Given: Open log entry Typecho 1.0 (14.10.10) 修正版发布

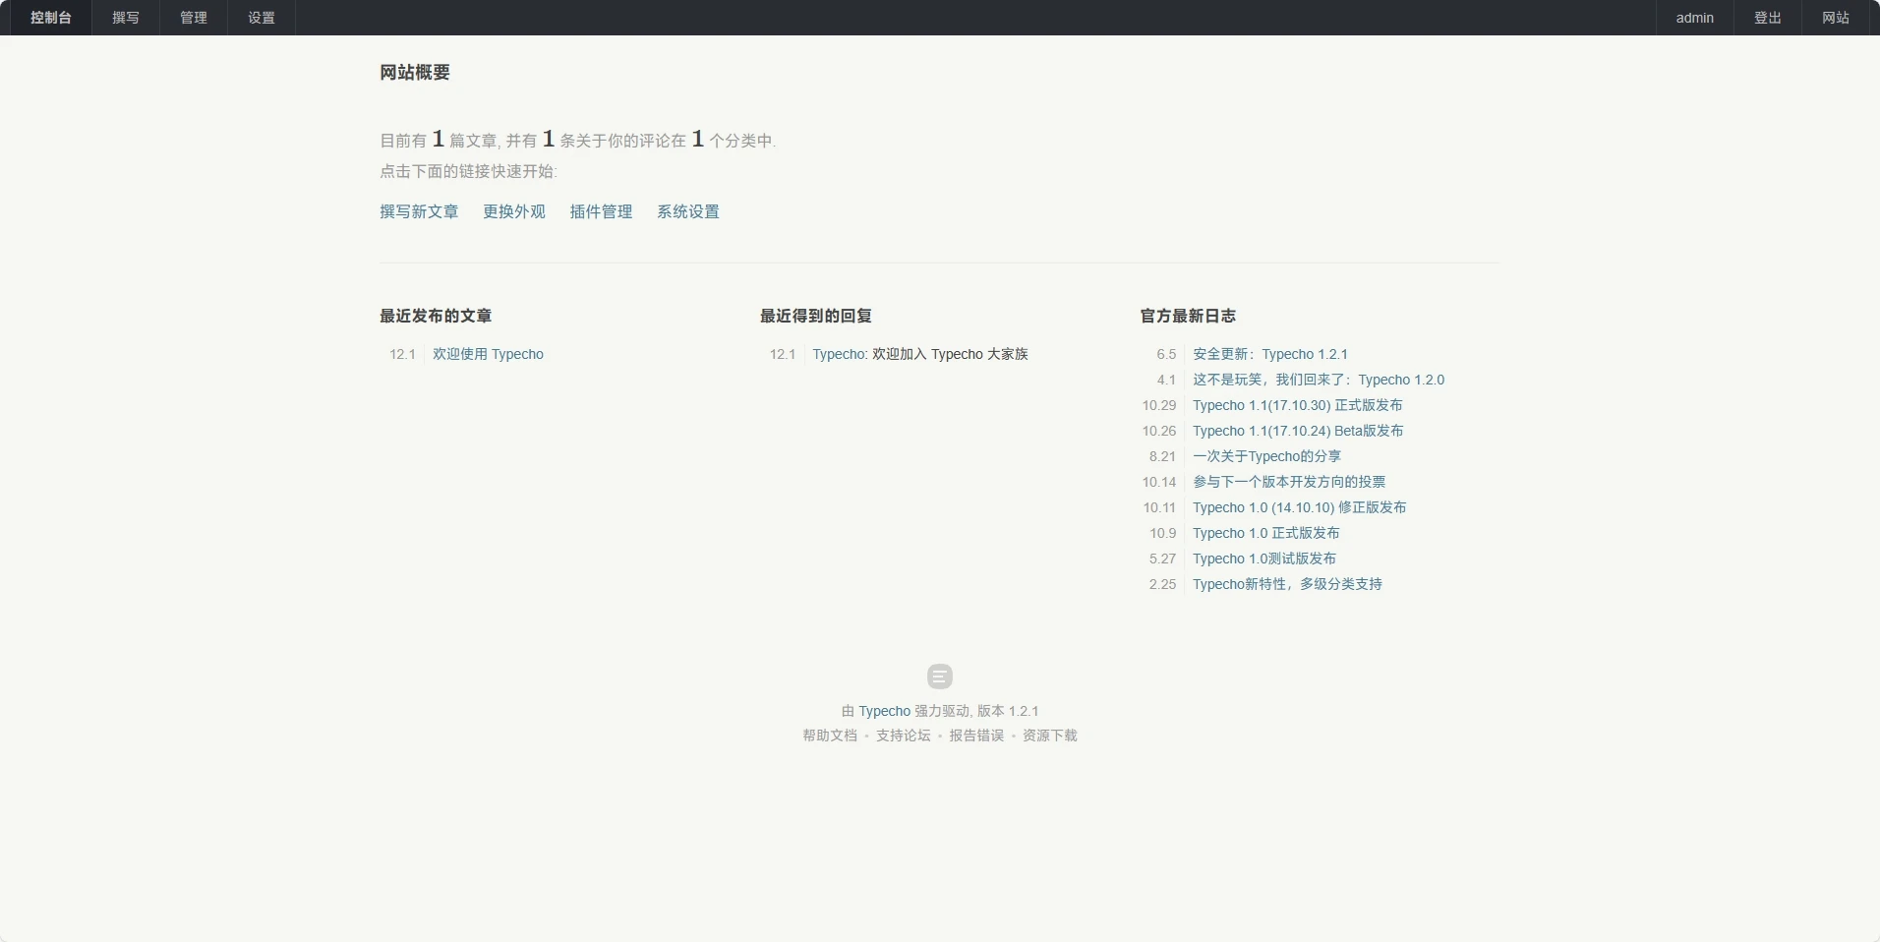Looking at the screenshot, I should click(x=1300, y=507).
